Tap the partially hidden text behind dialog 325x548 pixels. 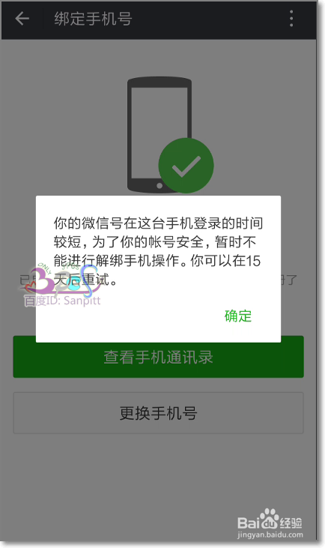click(289, 280)
